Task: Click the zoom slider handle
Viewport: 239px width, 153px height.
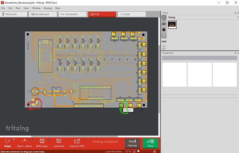Action: click(138, 151)
